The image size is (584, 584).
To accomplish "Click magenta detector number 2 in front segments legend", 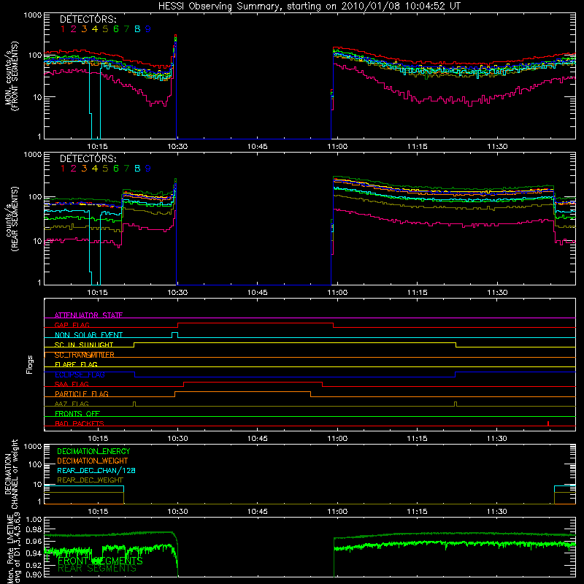I will [x=74, y=29].
